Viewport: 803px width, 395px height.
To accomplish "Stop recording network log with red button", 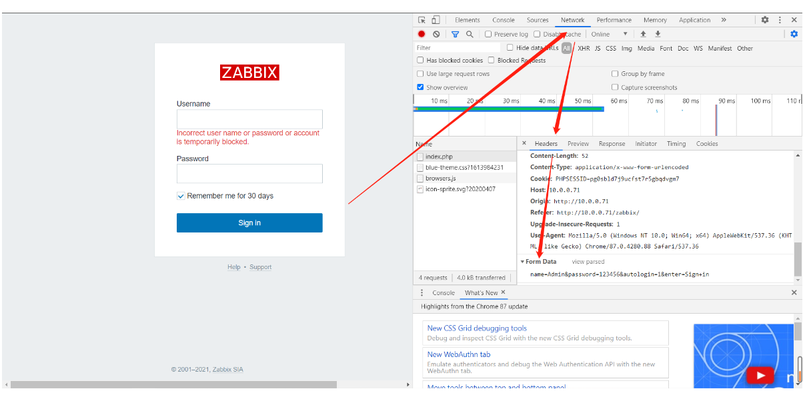I will point(422,34).
